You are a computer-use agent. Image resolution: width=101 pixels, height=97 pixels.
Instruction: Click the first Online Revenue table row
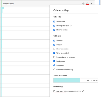click(25, 8)
